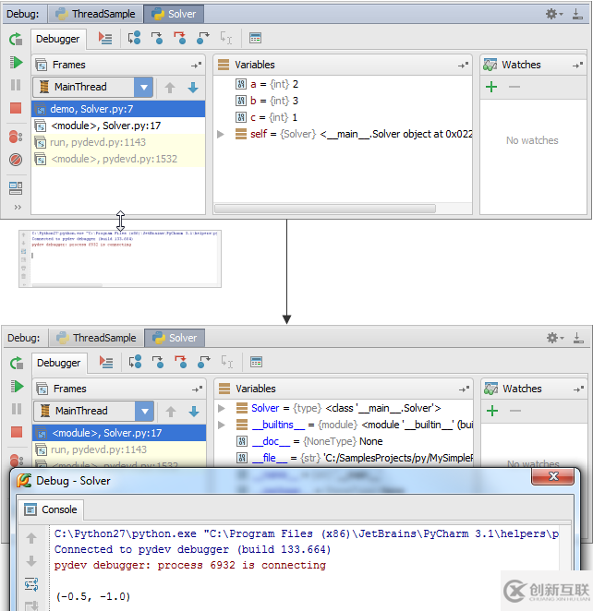The height and width of the screenshot is (611, 593).
Task: Select Solver tab in lower panel
Action: [x=175, y=338]
